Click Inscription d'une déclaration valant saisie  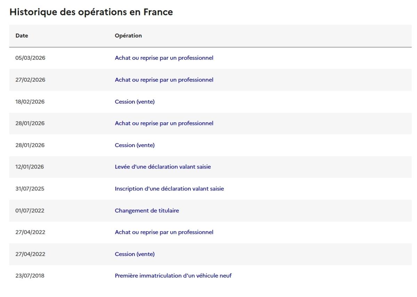(x=169, y=189)
